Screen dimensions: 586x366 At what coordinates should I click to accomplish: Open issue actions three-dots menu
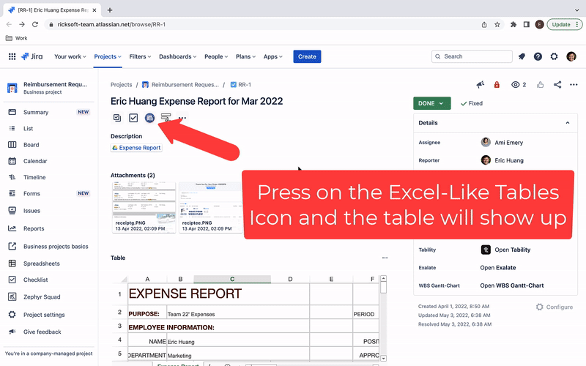574,85
